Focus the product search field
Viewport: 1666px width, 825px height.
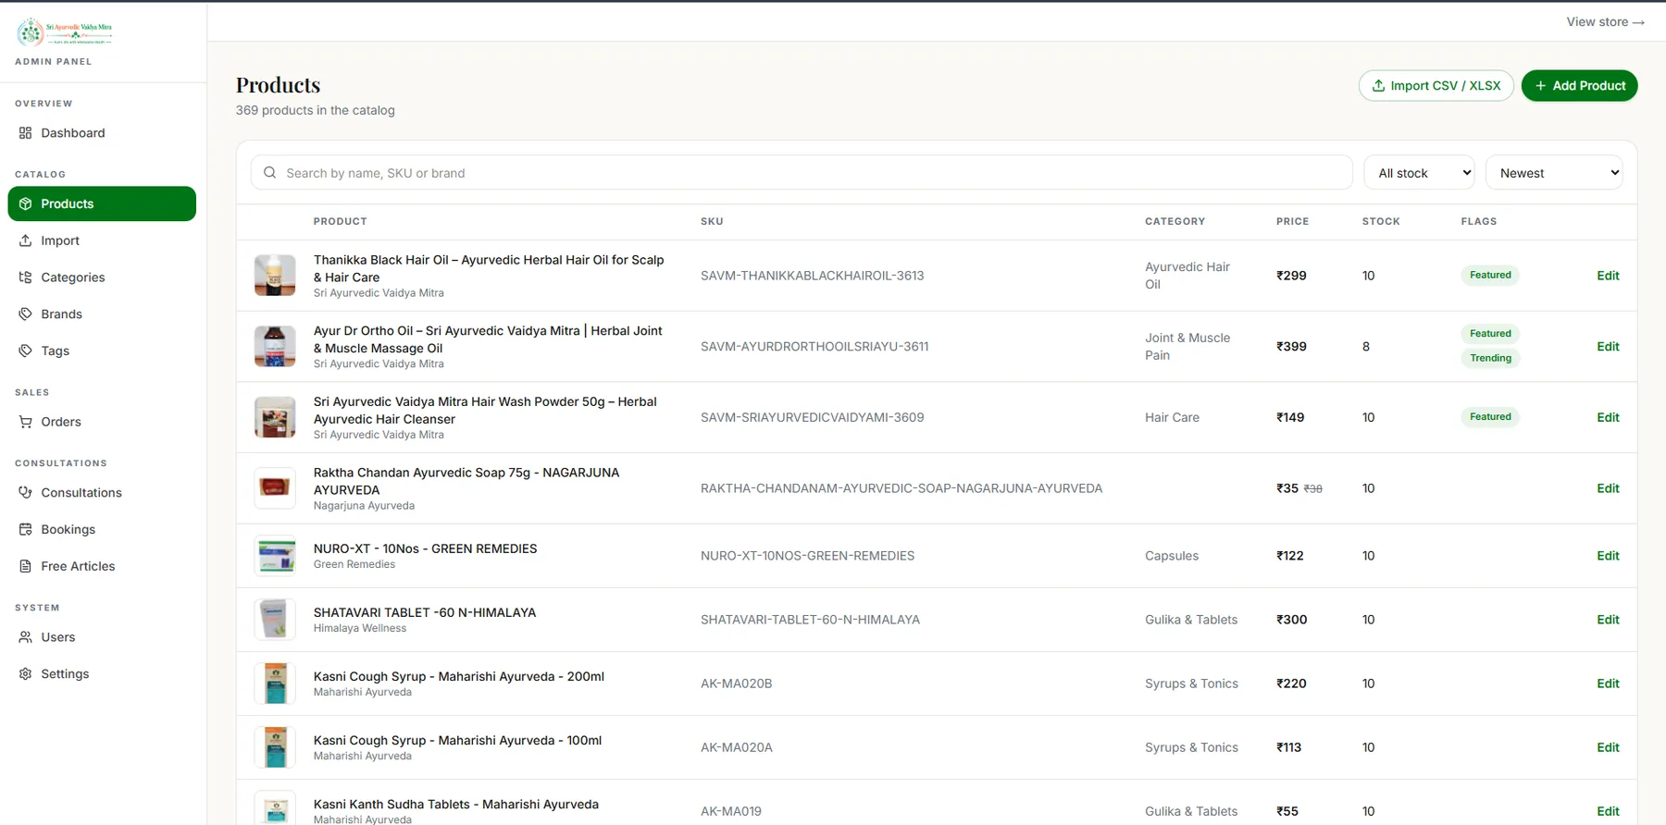point(802,173)
